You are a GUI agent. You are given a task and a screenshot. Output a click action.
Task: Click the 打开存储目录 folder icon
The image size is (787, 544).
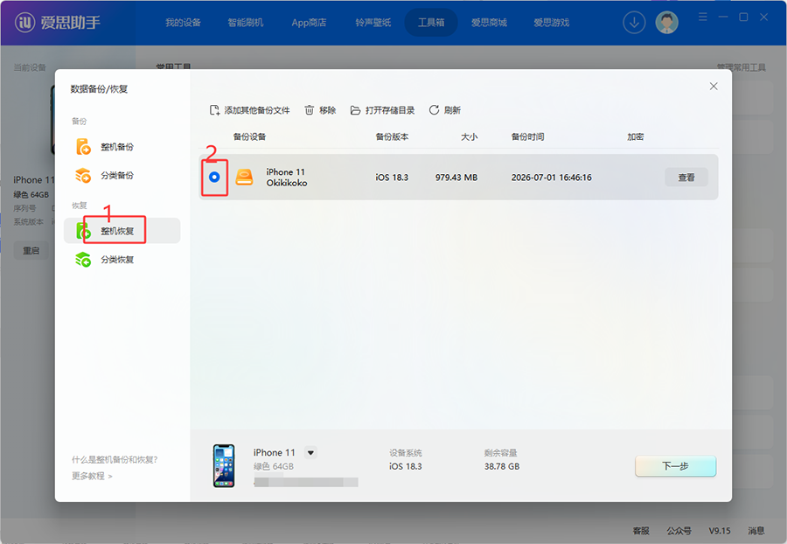(355, 110)
